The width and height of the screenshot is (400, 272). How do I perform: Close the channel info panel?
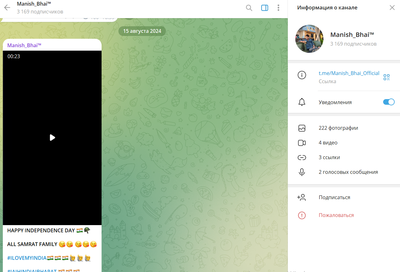point(392,8)
